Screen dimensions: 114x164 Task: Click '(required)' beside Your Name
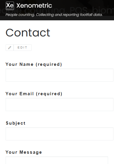pos(49,64)
